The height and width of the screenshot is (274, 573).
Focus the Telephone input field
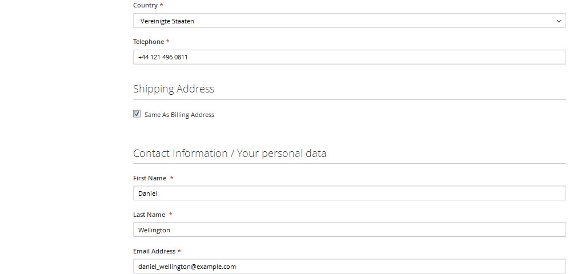pos(350,57)
